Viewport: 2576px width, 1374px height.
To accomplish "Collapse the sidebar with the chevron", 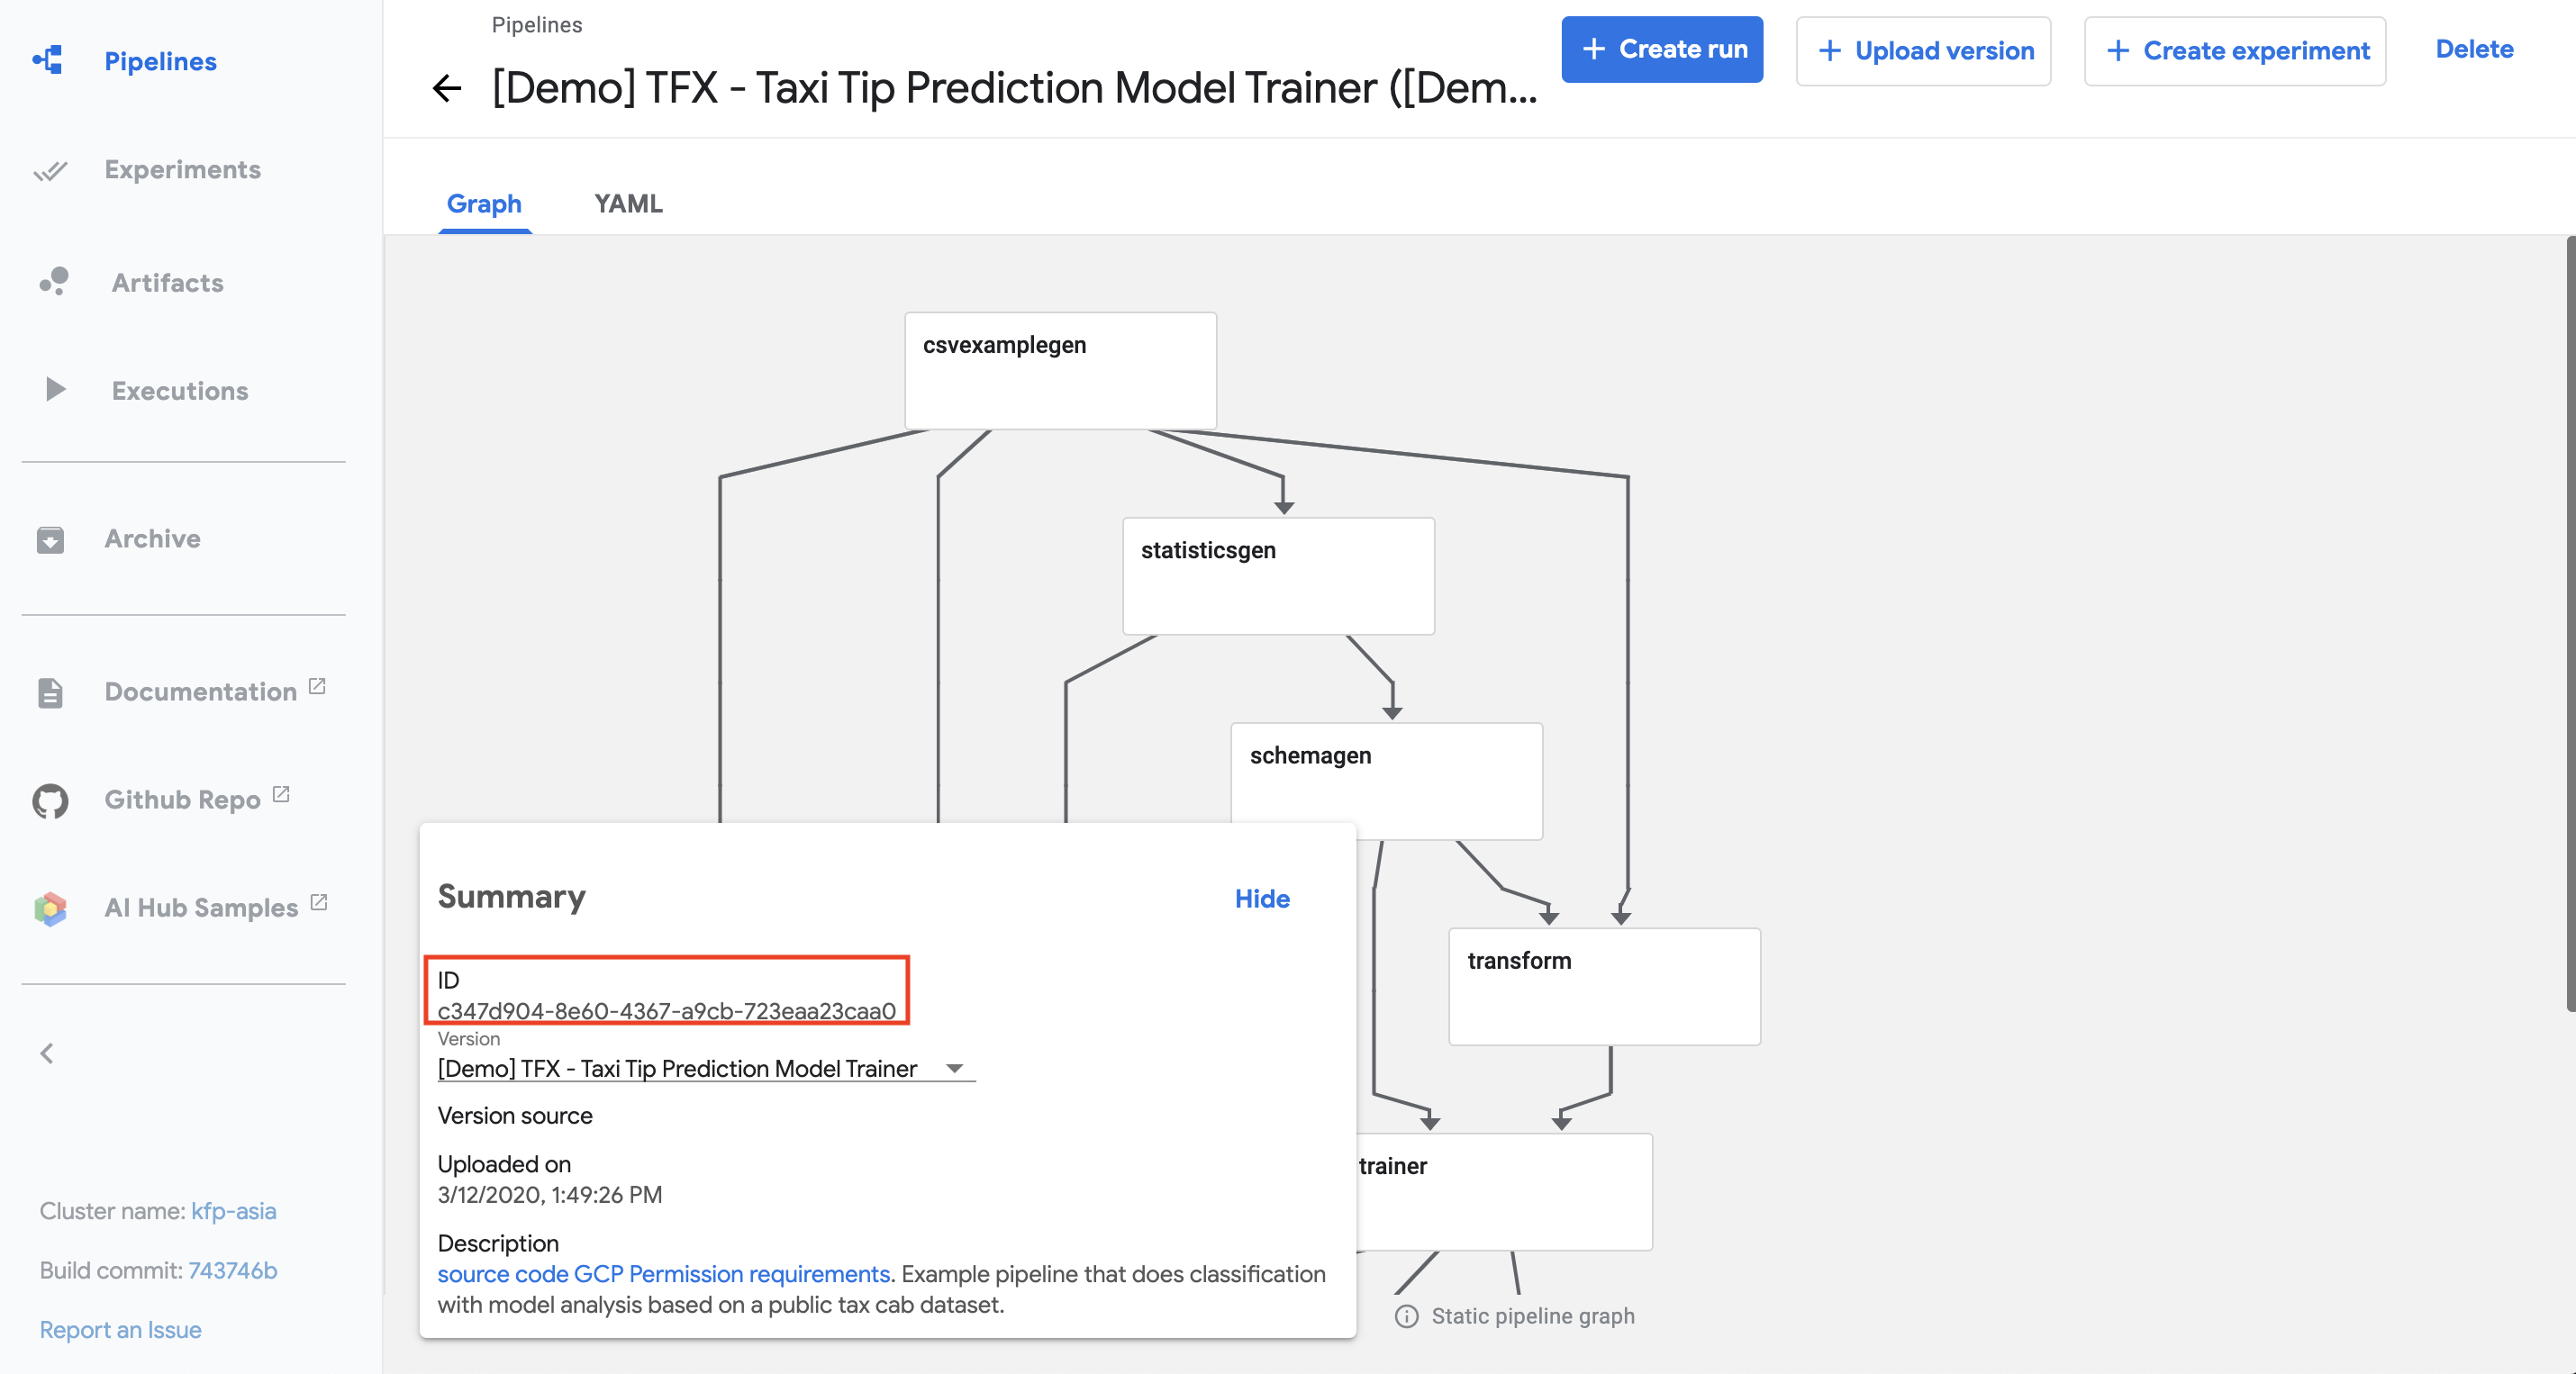I will pyautogui.click(x=47, y=1053).
